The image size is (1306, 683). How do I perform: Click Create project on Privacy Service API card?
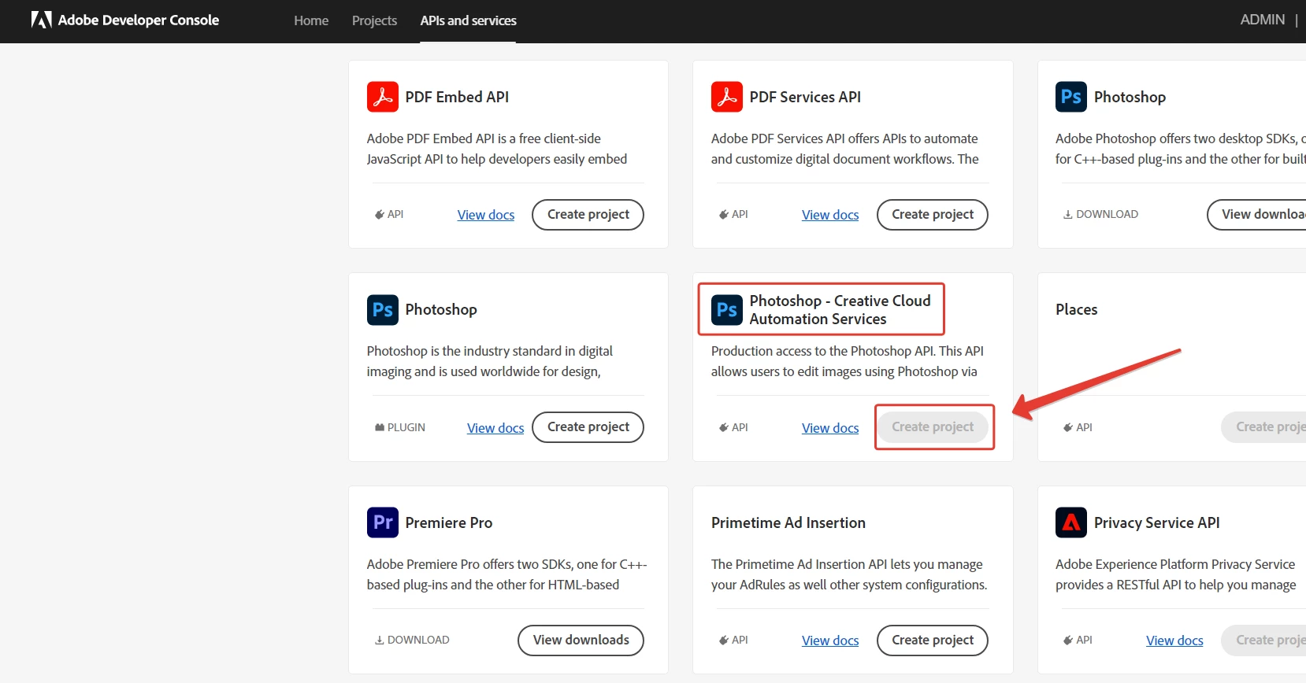coord(1263,641)
